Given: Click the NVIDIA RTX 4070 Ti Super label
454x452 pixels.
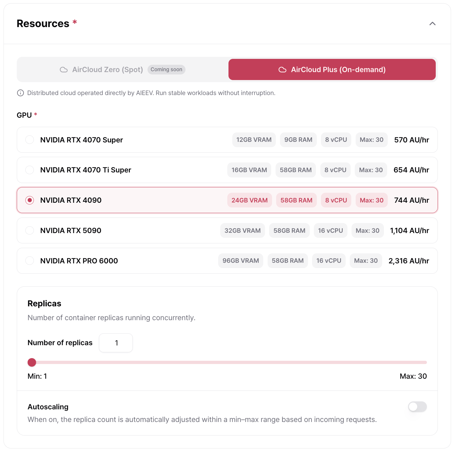Looking at the screenshot, I should [x=86, y=170].
